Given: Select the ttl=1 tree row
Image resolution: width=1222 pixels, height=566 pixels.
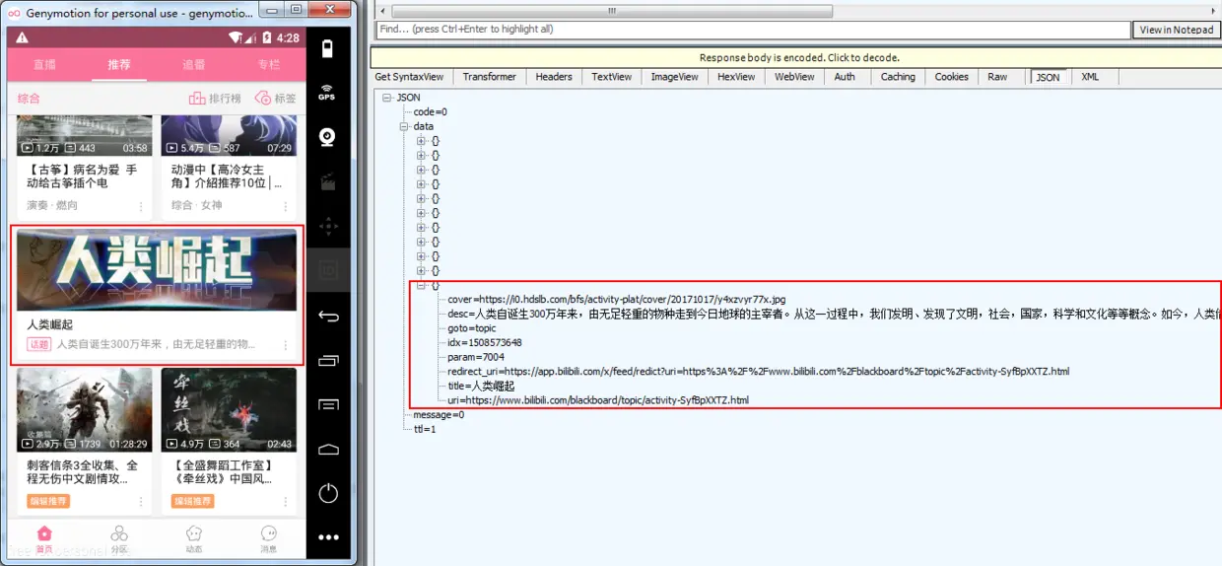Looking at the screenshot, I should tap(425, 430).
